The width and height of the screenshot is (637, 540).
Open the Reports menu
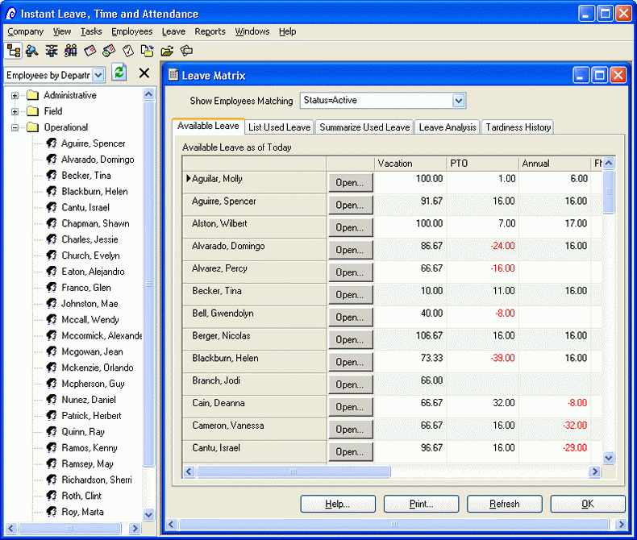point(210,31)
